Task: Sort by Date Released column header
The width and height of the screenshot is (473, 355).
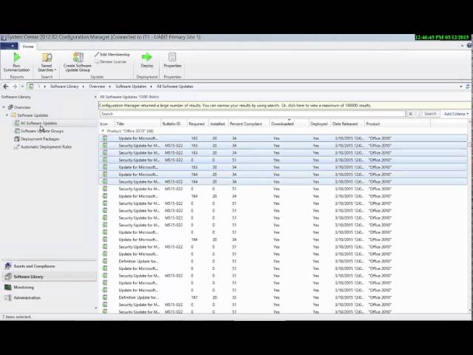Action: click(x=348, y=124)
